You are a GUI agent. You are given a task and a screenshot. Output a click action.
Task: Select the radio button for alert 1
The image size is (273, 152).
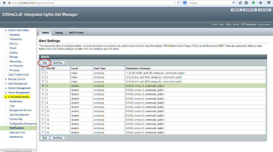point(43,73)
